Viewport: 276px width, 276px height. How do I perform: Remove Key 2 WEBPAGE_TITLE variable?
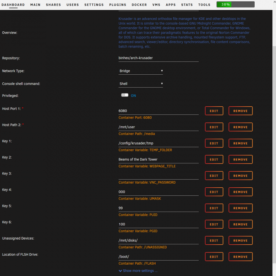[x=240, y=159]
